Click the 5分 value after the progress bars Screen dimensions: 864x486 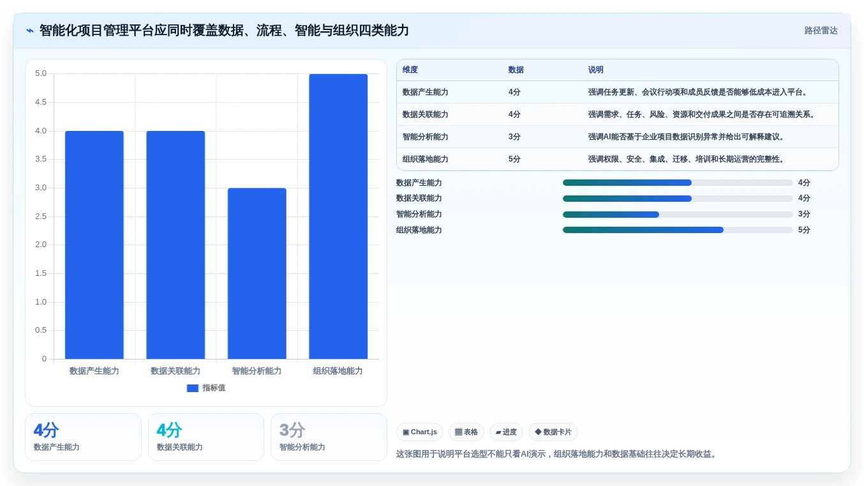[x=804, y=230]
